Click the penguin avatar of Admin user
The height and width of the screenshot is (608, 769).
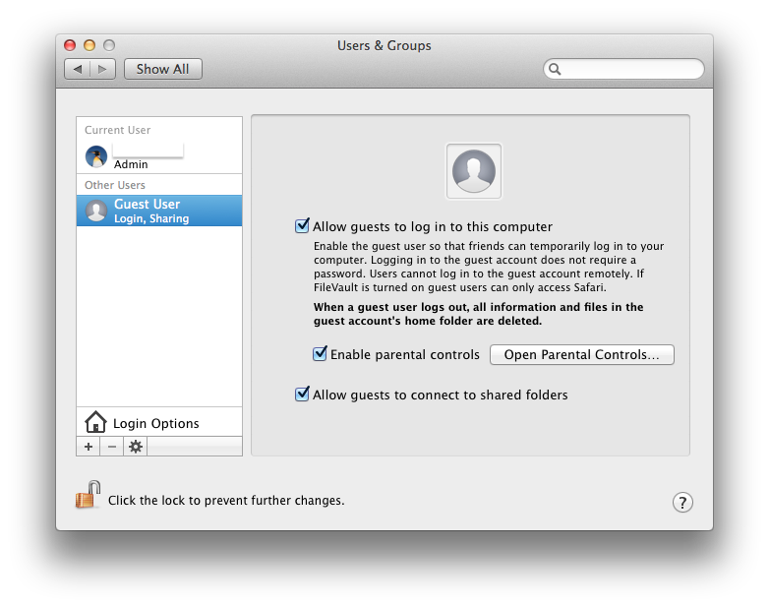(x=96, y=157)
